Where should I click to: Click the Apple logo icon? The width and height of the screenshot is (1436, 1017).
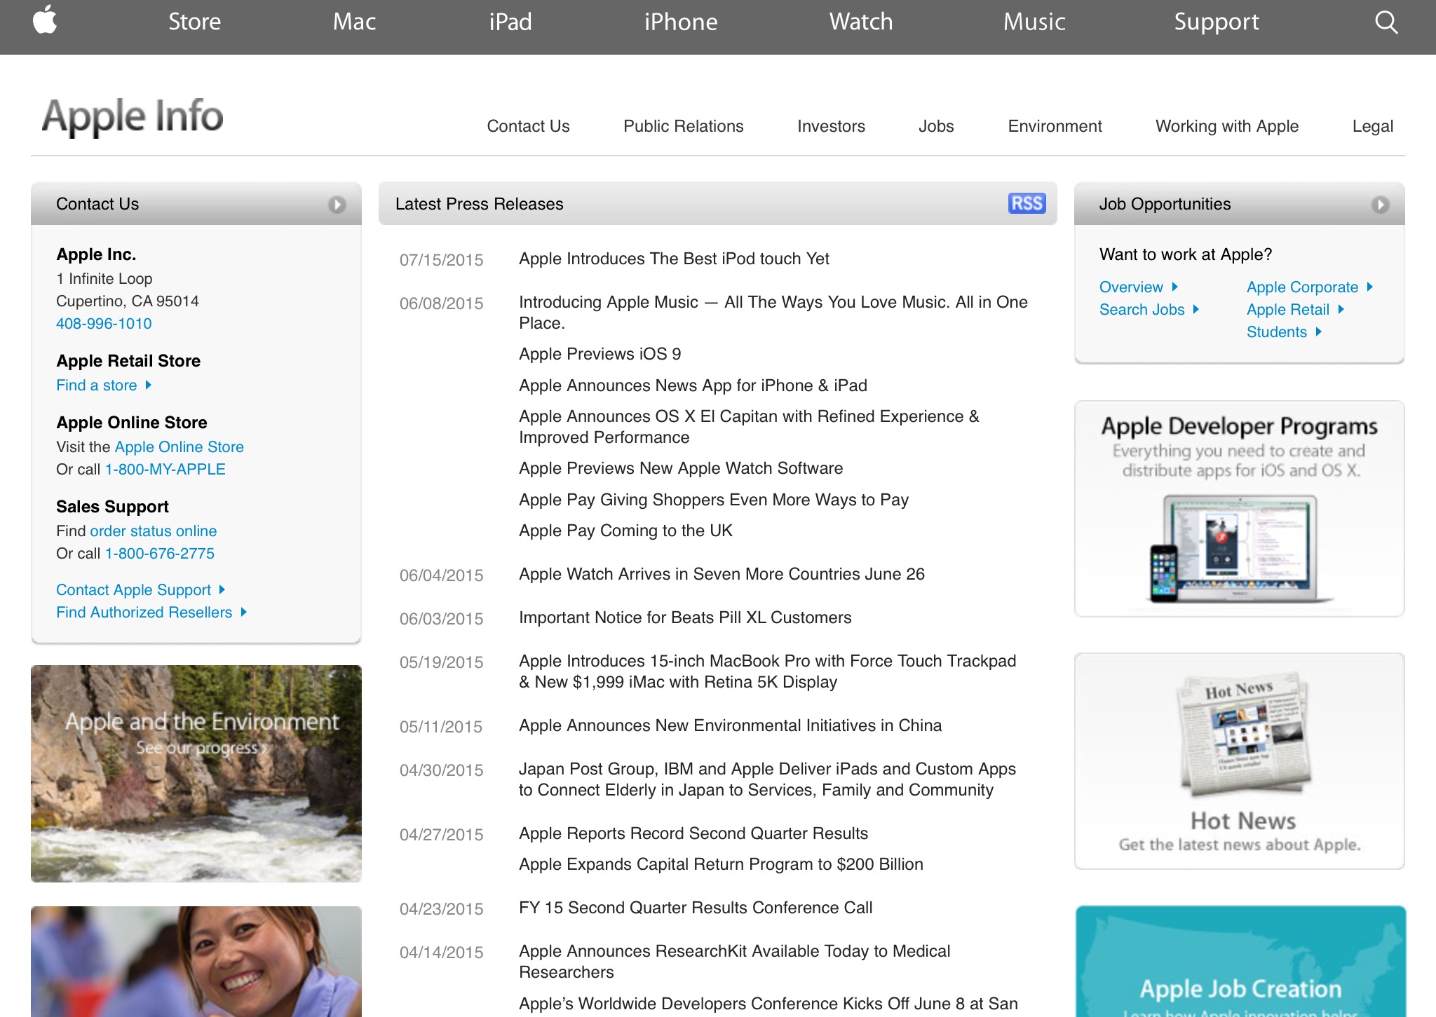[45, 20]
